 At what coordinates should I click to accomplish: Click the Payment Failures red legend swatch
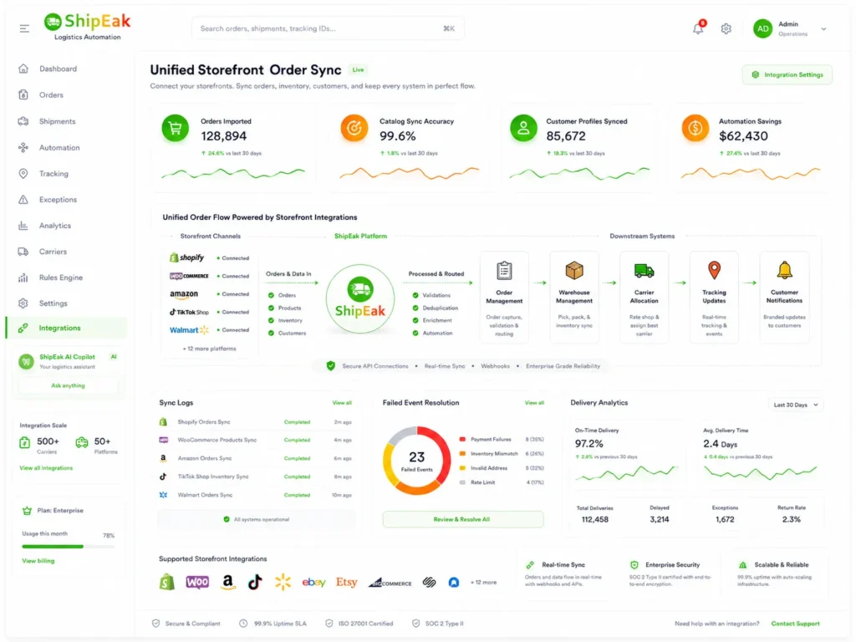click(x=462, y=439)
